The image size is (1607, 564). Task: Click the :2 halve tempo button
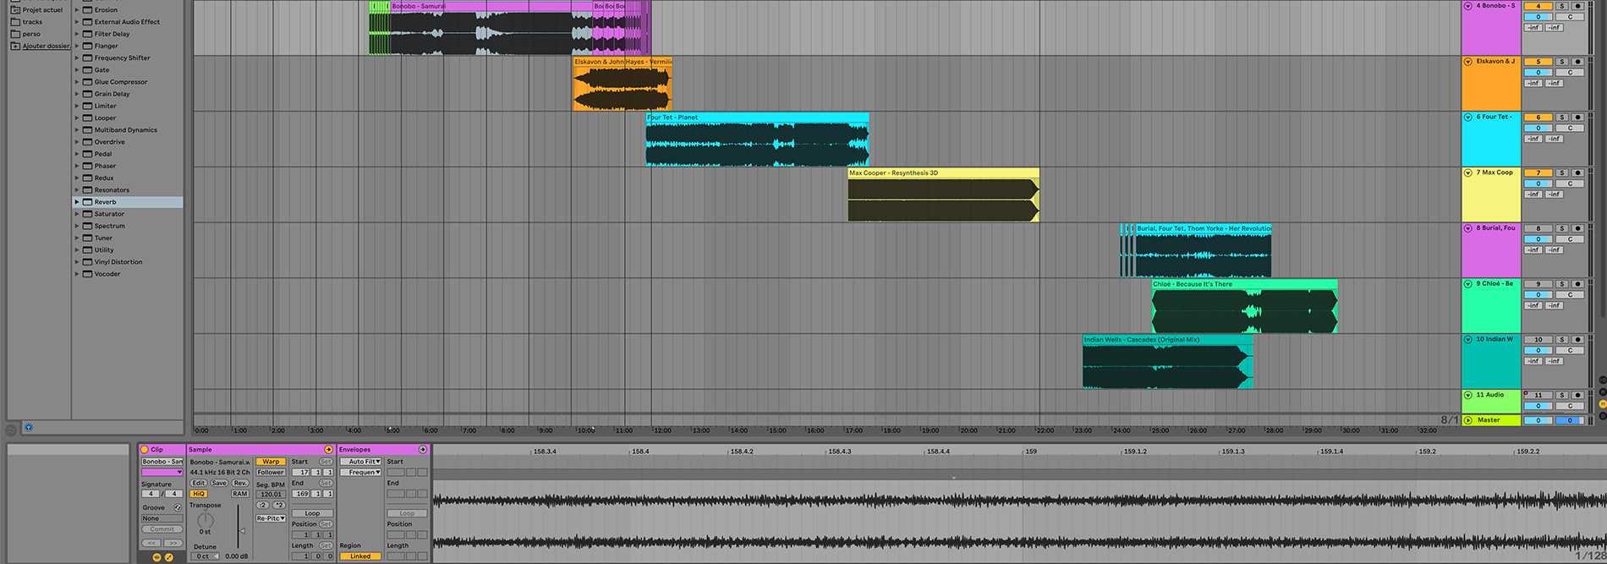coord(263,505)
